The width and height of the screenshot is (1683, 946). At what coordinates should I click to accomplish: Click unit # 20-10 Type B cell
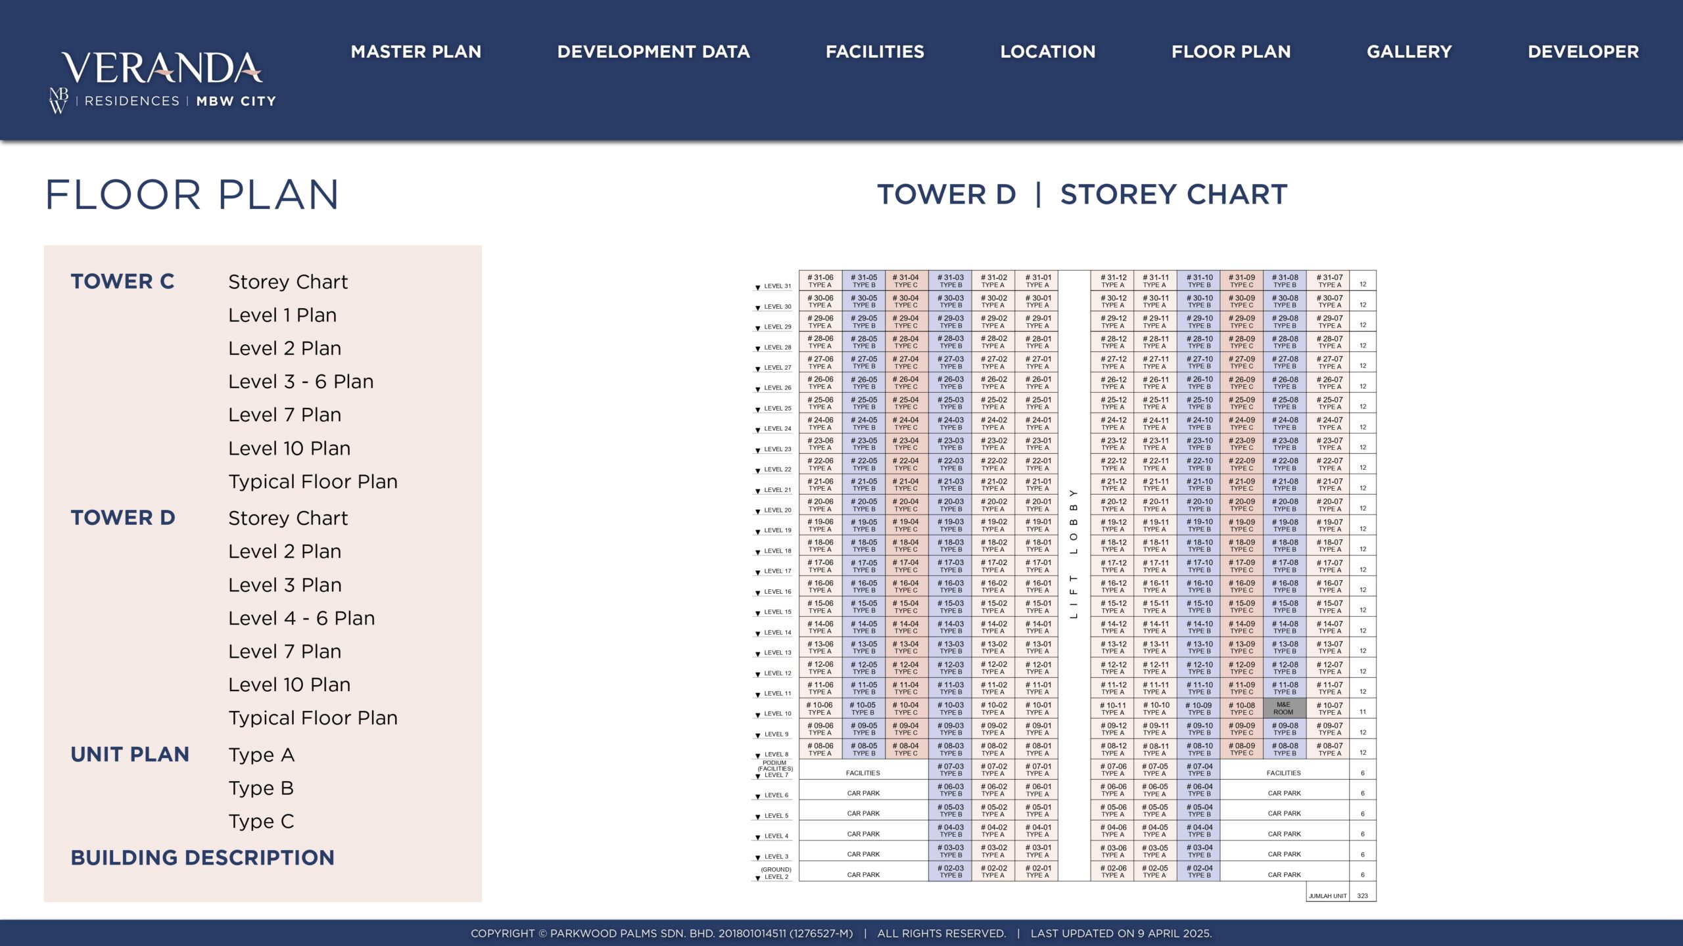(1199, 505)
